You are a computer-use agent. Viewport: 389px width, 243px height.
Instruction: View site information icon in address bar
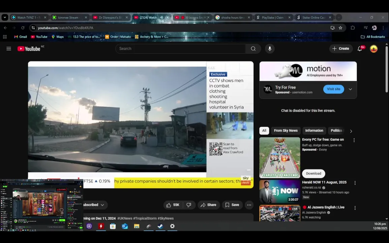[33, 28]
